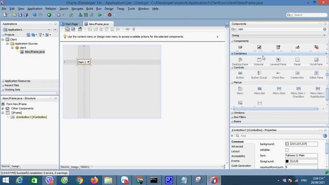This screenshot has height=185, width=329.
Task: Select the Accessibility properties category
Action: coord(238,156)
